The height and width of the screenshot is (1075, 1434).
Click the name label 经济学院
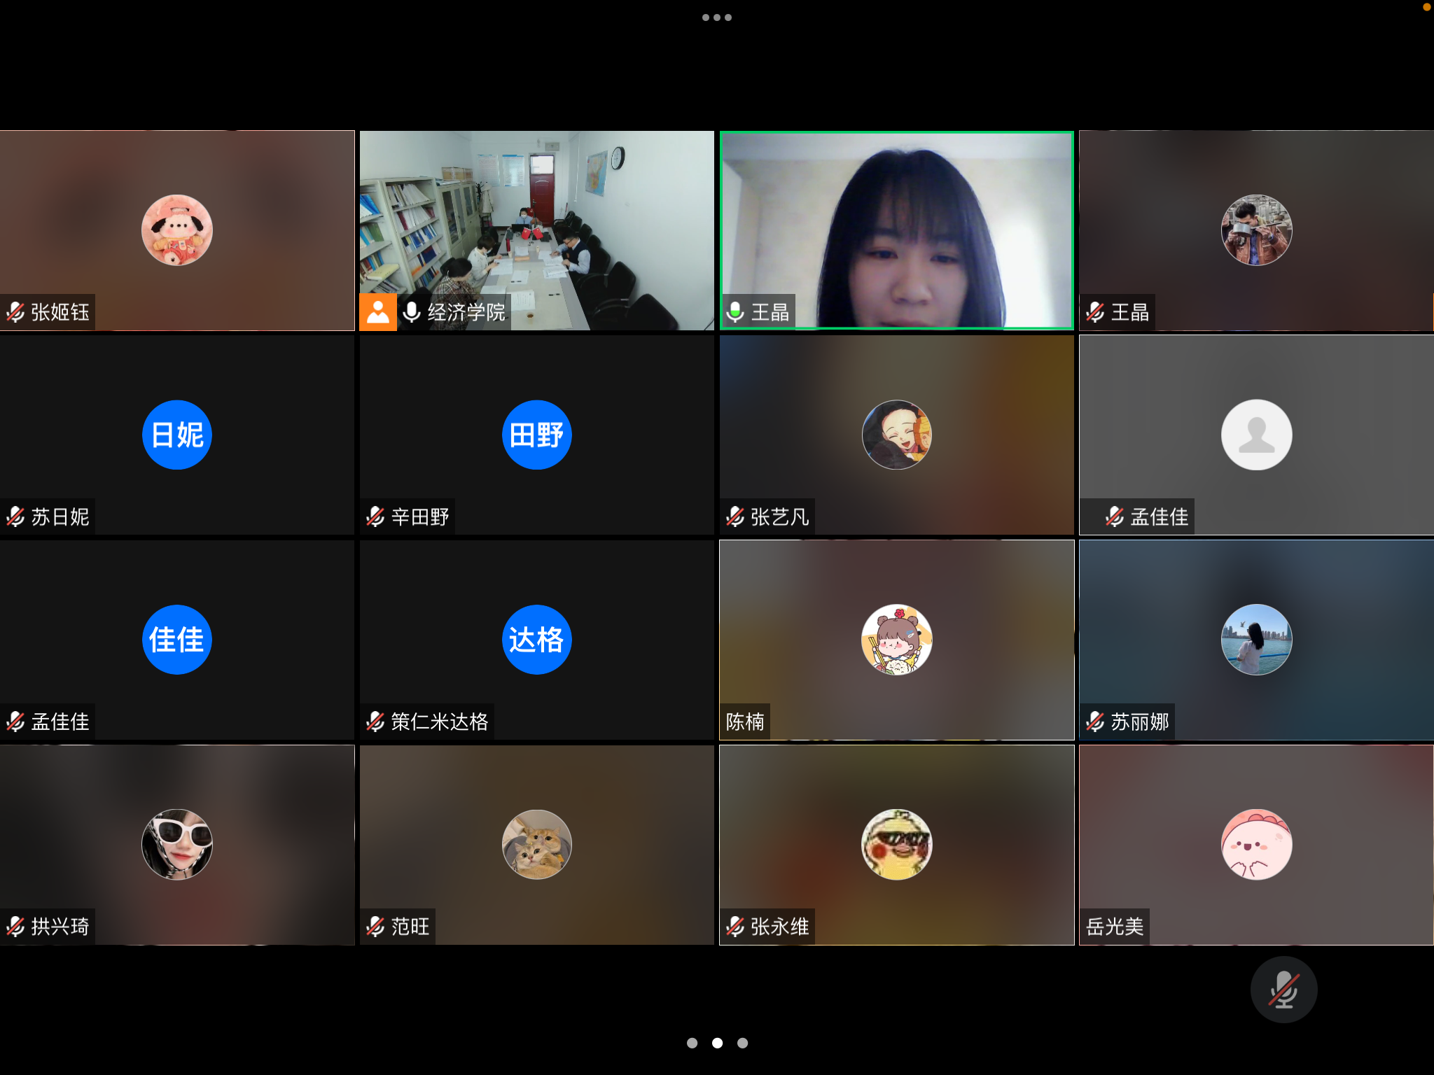click(466, 312)
